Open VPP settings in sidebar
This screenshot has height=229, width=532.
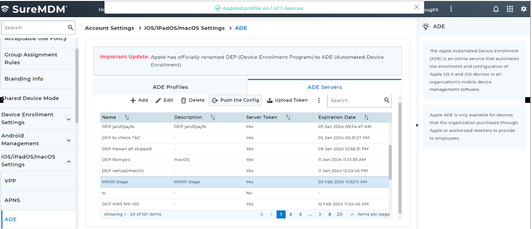[x=38, y=181]
